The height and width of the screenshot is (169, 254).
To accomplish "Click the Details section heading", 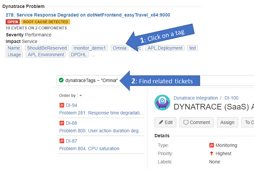I will (162, 136).
